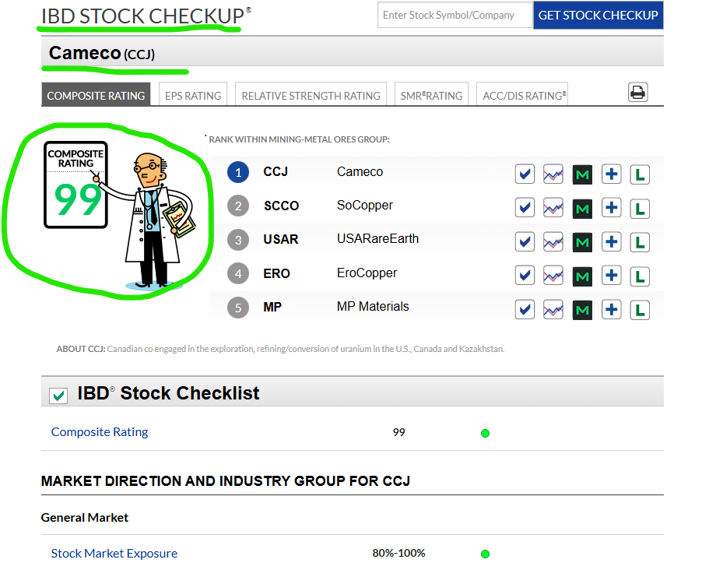Switch to the EPS Rating tab
Screen dimensions: 702x563
click(193, 94)
